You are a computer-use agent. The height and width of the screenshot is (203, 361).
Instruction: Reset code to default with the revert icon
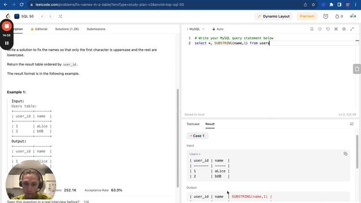pyautogui.click(x=328, y=29)
